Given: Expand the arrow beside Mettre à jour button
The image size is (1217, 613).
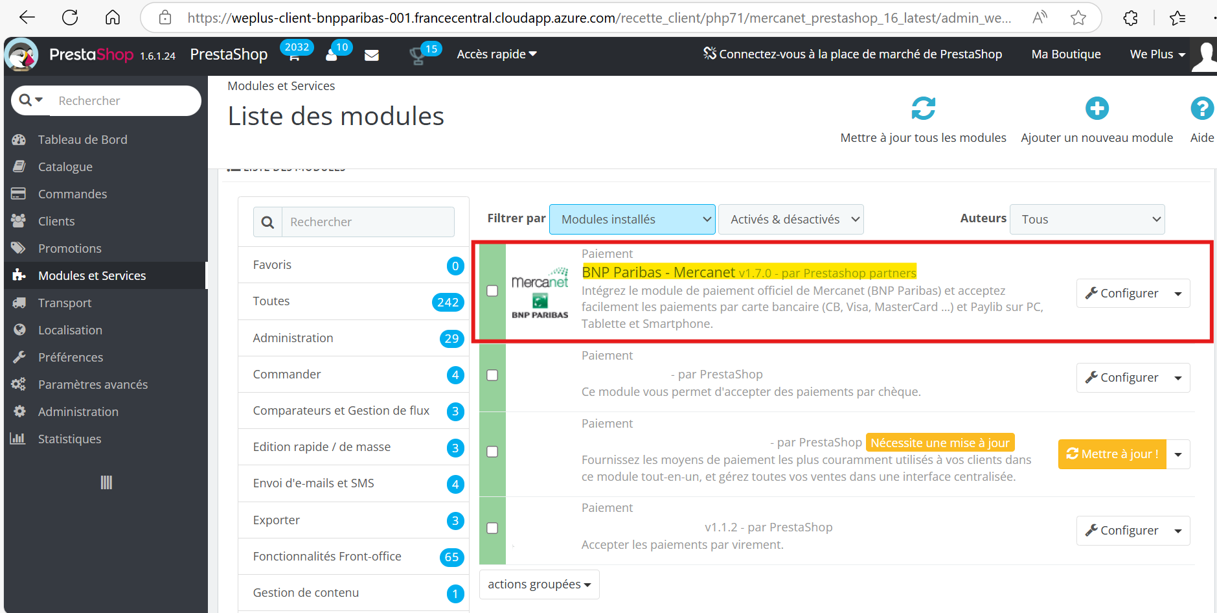Looking at the screenshot, I should 1178,454.
